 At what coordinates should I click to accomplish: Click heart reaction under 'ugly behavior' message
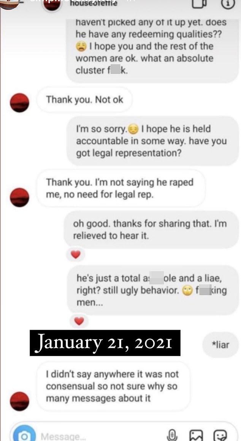(x=79, y=320)
